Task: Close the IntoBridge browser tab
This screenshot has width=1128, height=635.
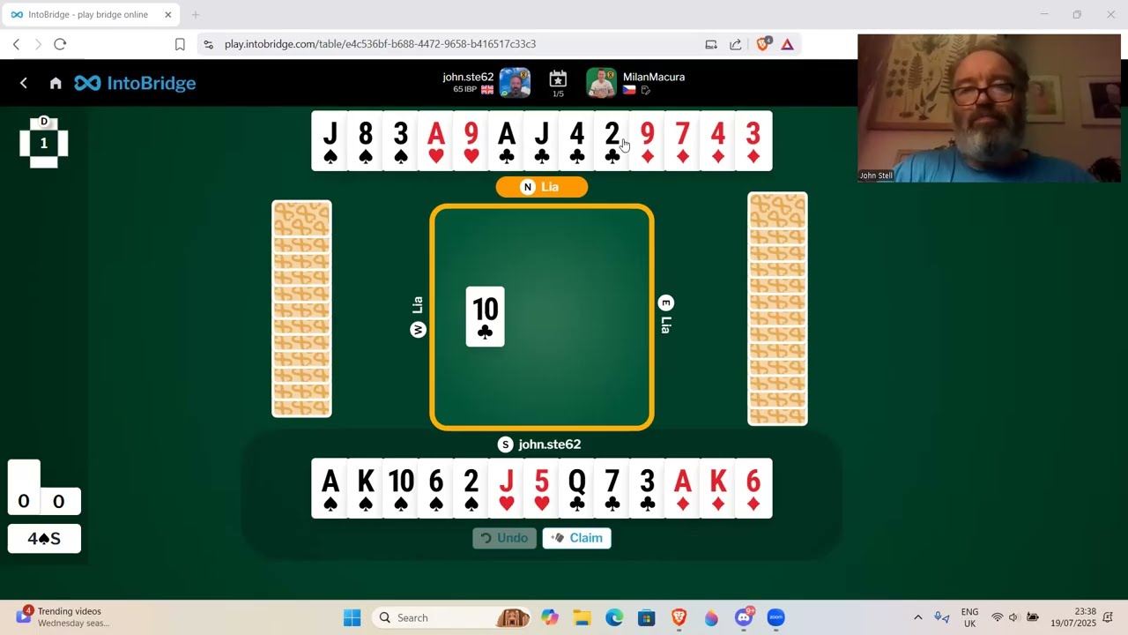Action: 167,15
